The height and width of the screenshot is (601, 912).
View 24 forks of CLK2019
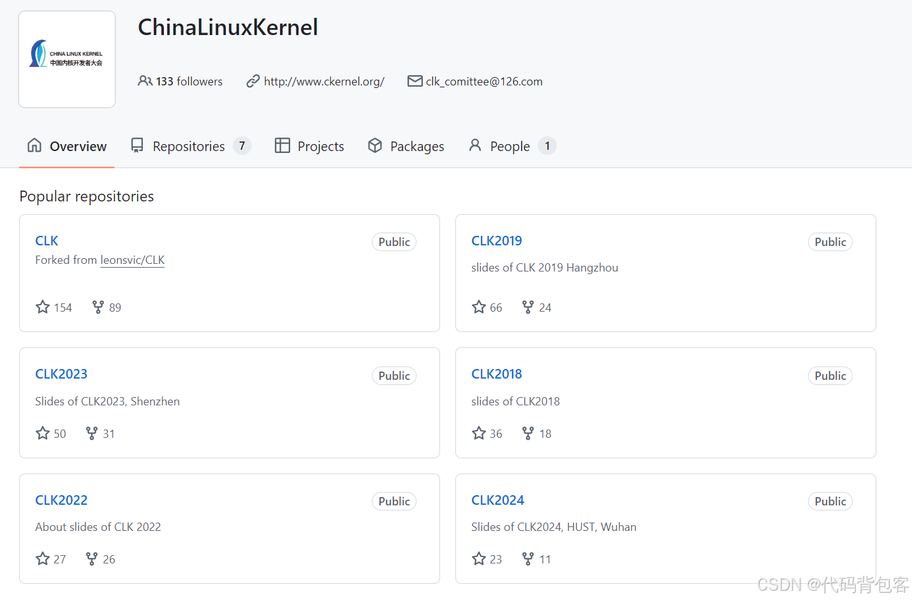coord(545,308)
